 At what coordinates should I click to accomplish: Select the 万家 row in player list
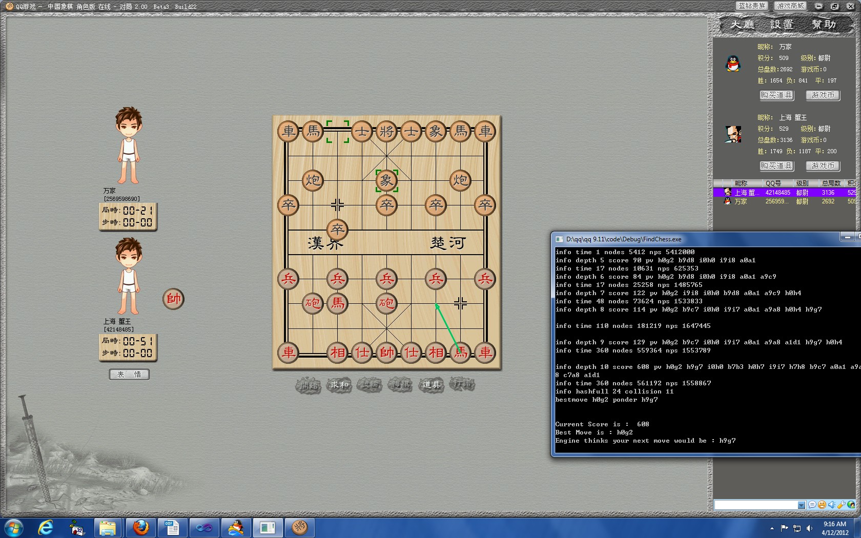pos(785,201)
